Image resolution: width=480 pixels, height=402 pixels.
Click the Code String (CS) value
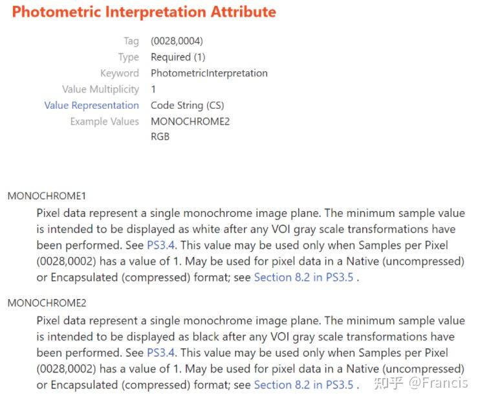click(x=188, y=106)
